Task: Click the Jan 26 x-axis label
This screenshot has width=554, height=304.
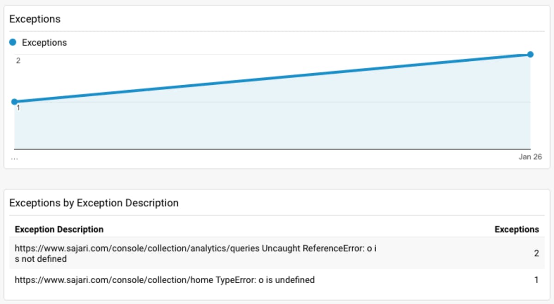Action: (x=530, y=157)
